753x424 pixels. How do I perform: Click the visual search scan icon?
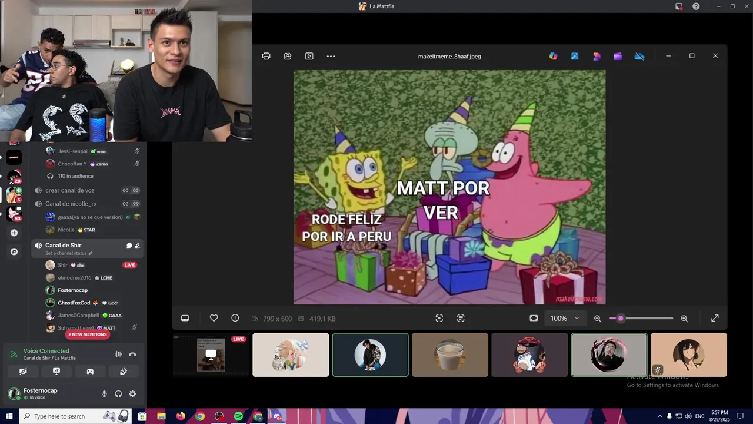439,318
